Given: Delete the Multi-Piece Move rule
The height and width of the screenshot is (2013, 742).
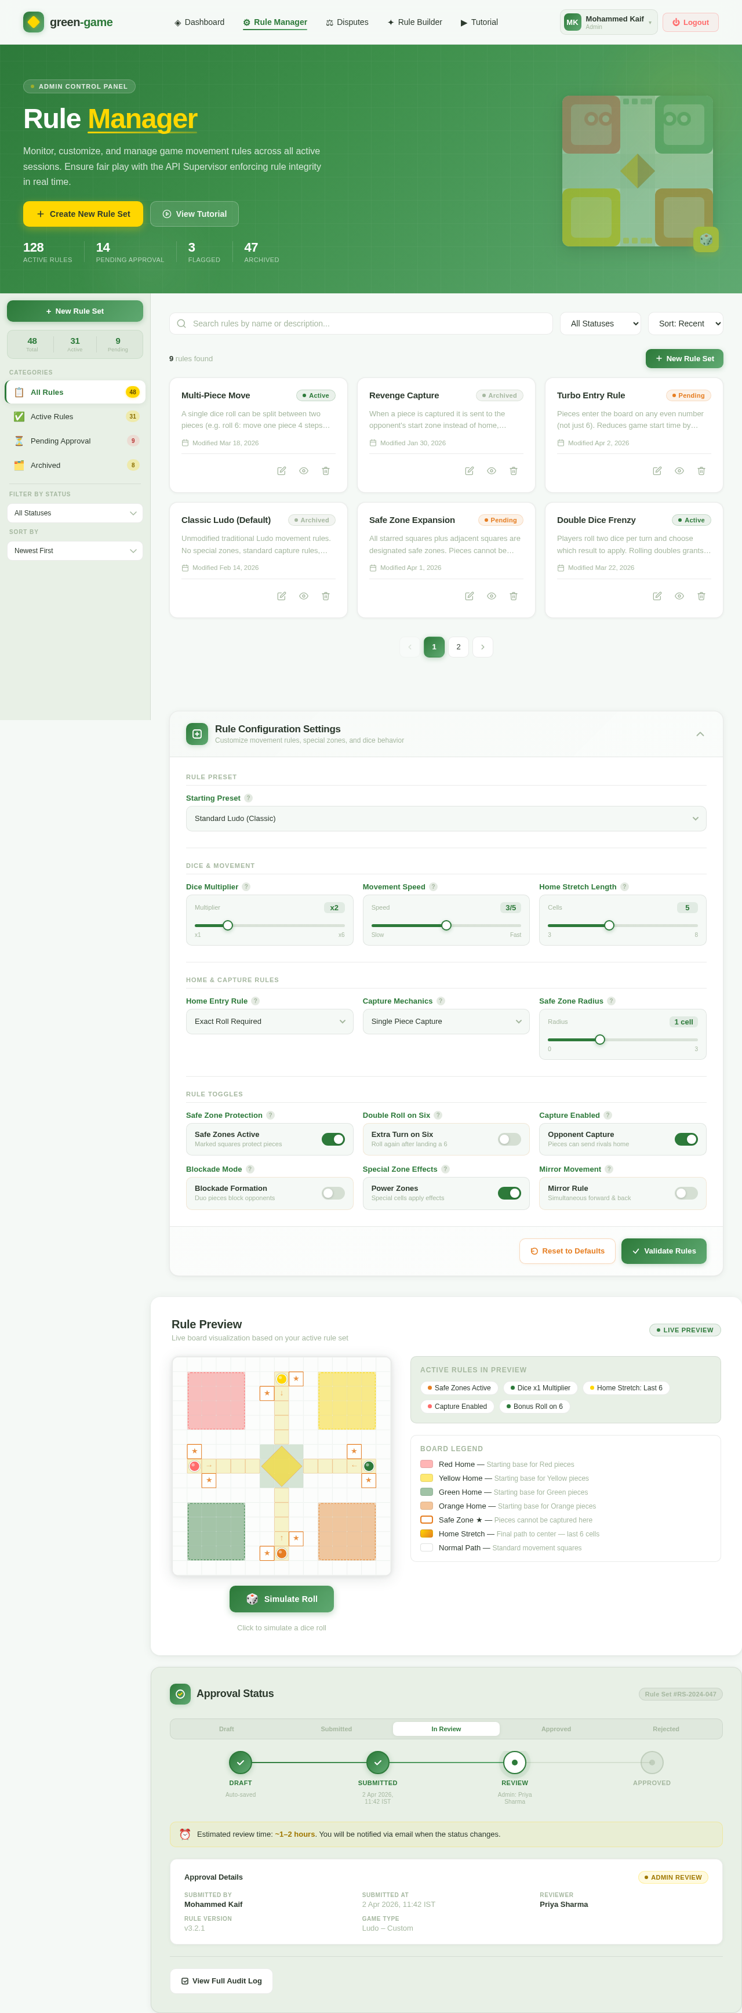Looking at the screenshot, I should pos(326,471).
